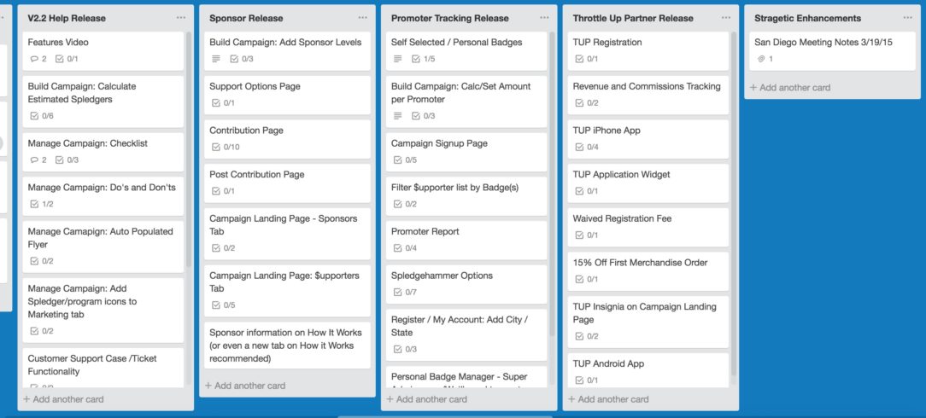
Task: Open the Throttle Up Partner Release list menu
Action: (725, 18)
